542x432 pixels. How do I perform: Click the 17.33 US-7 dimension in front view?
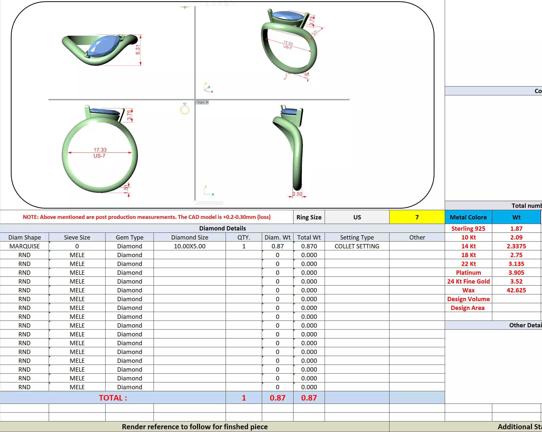(x=100, y=152)
